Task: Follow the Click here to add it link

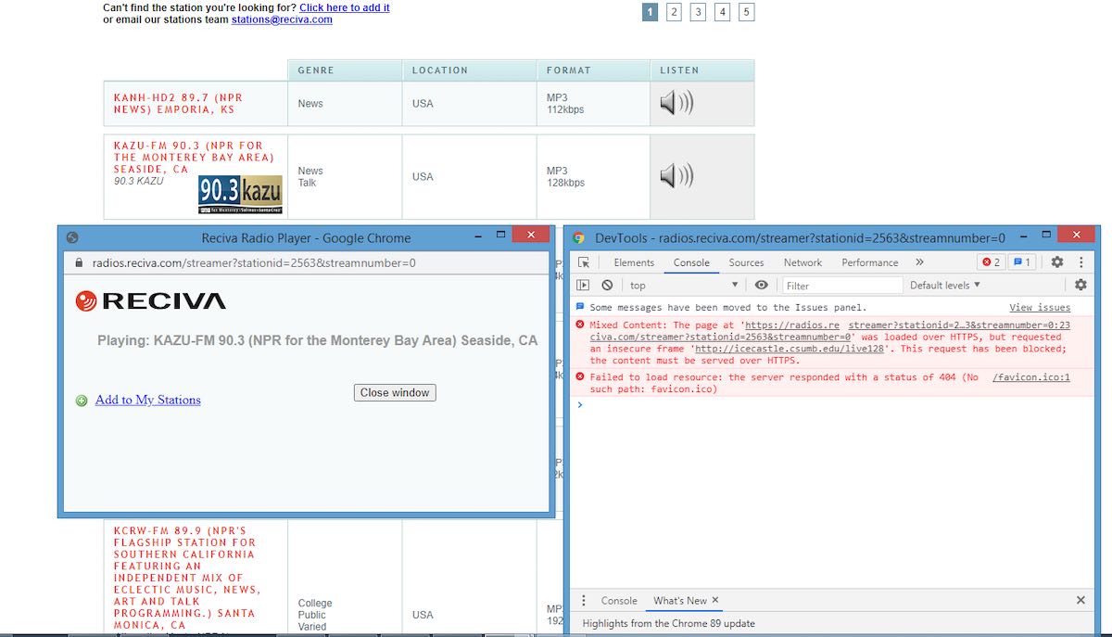Action: pyautogui.click(x=344, y=7)
